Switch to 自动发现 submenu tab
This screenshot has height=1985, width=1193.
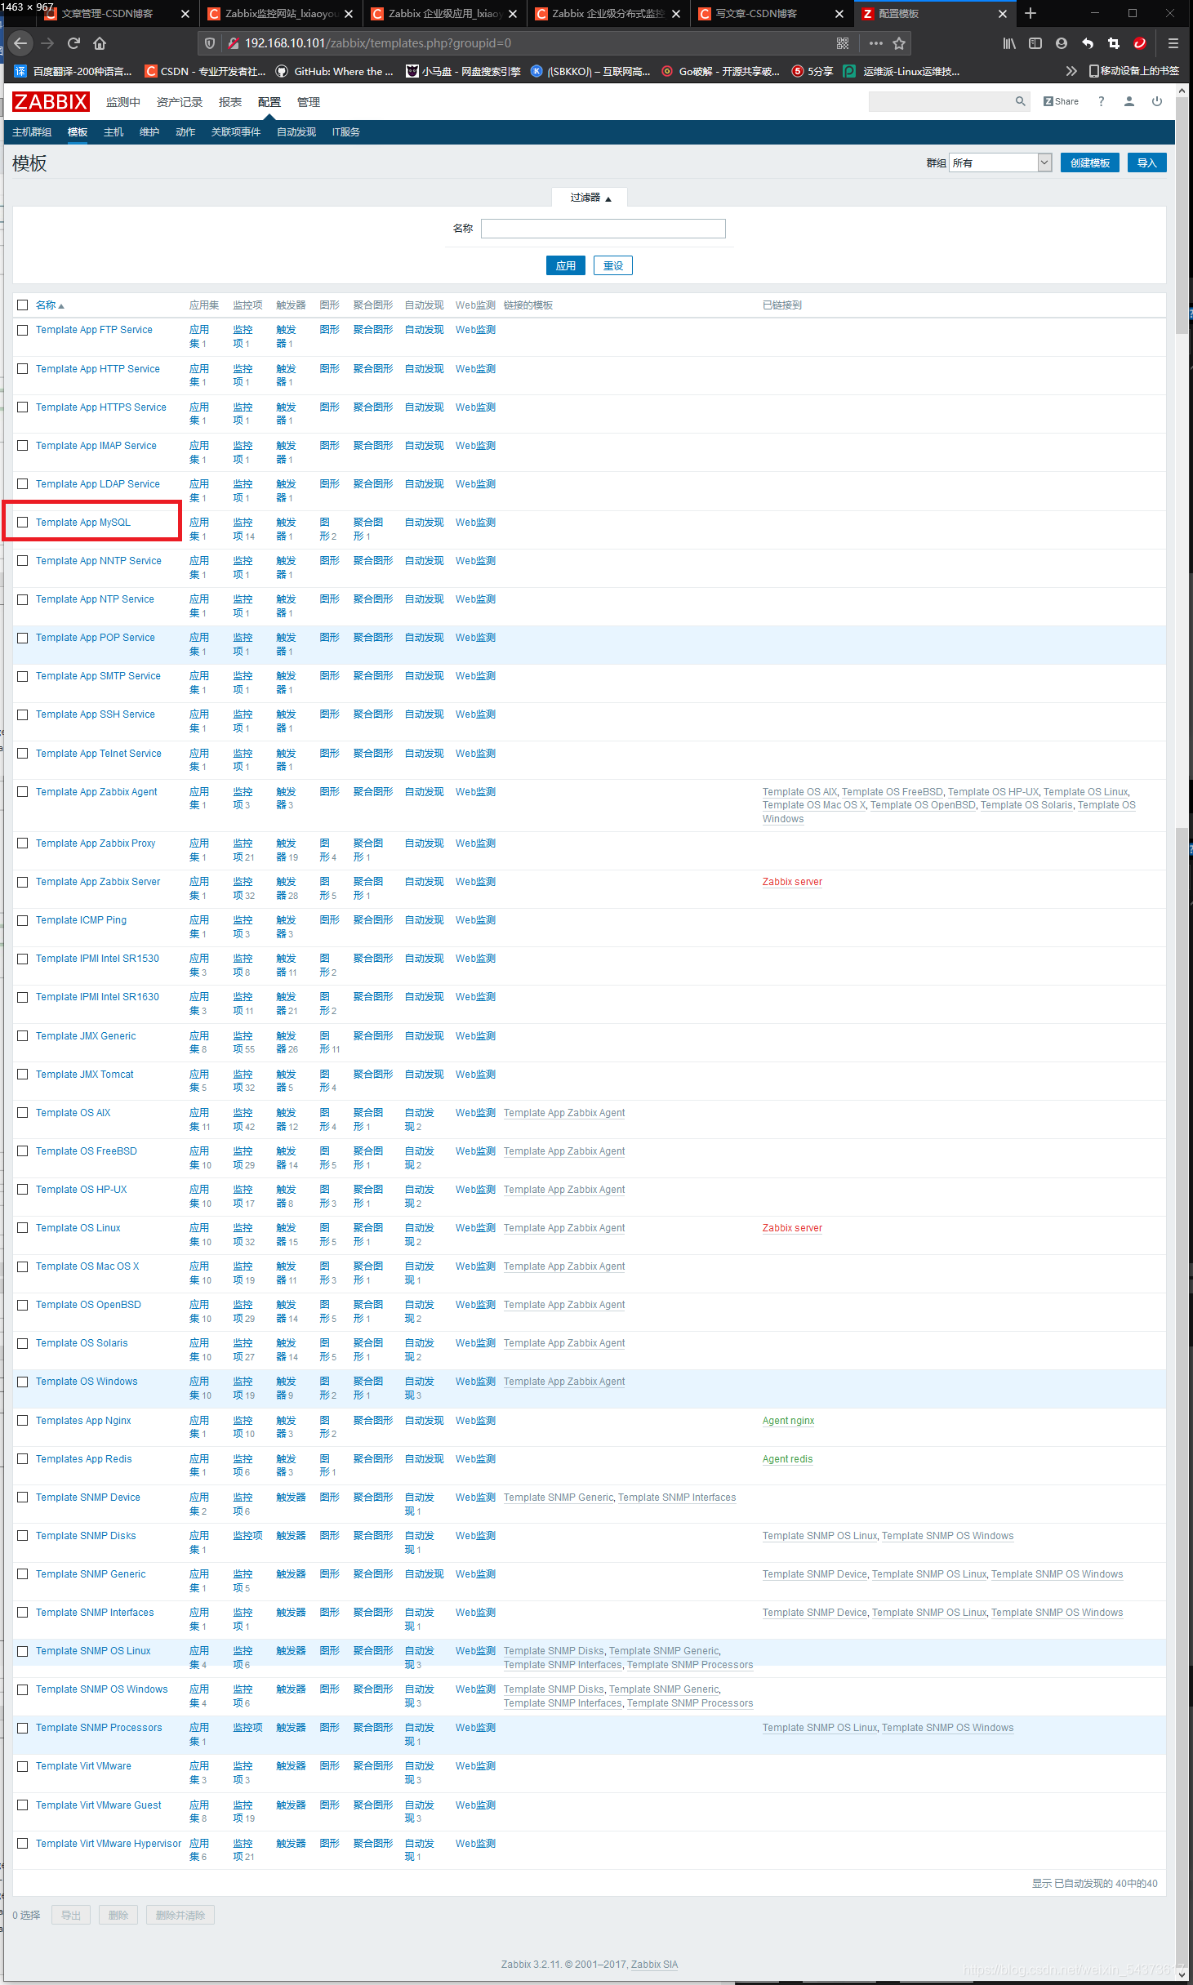[x=296, y=132]
